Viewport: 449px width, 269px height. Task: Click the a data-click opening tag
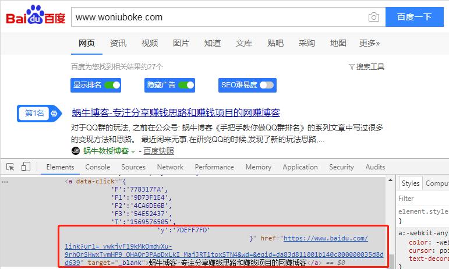coord(96,182)
